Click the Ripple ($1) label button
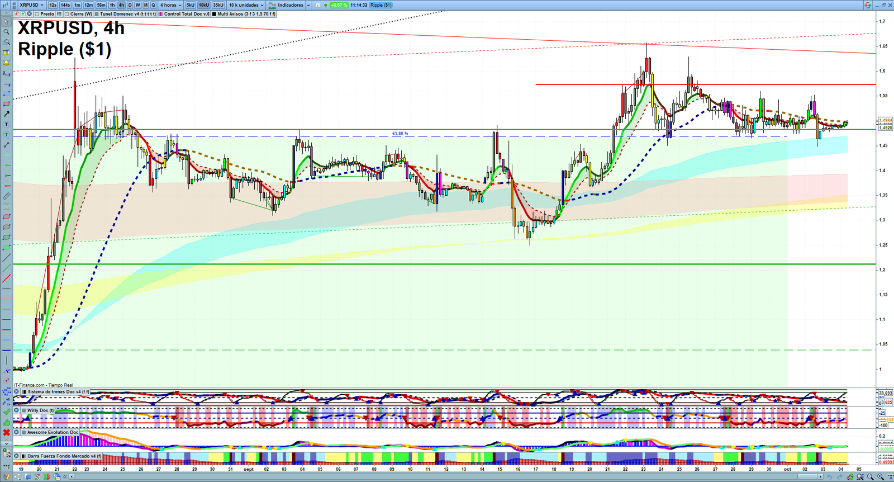Screen dimensions: 894x482 click(x=381, y=5)
